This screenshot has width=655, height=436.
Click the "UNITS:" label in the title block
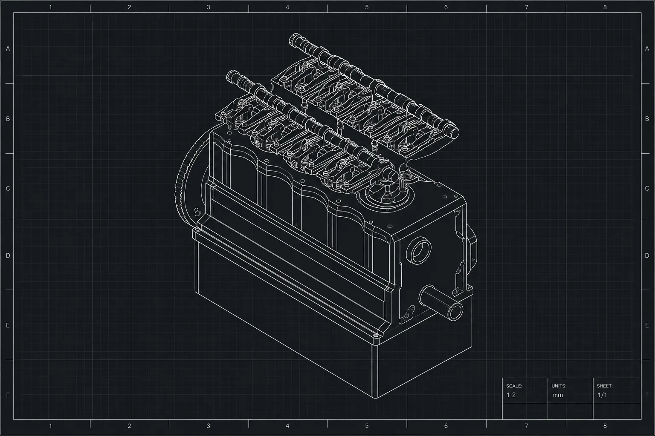(x=559, y=386)
